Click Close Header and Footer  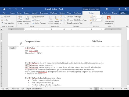pos(109,20)
